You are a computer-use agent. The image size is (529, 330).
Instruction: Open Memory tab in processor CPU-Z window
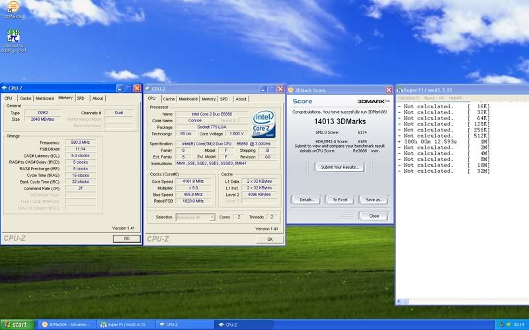tap(208, 99)
